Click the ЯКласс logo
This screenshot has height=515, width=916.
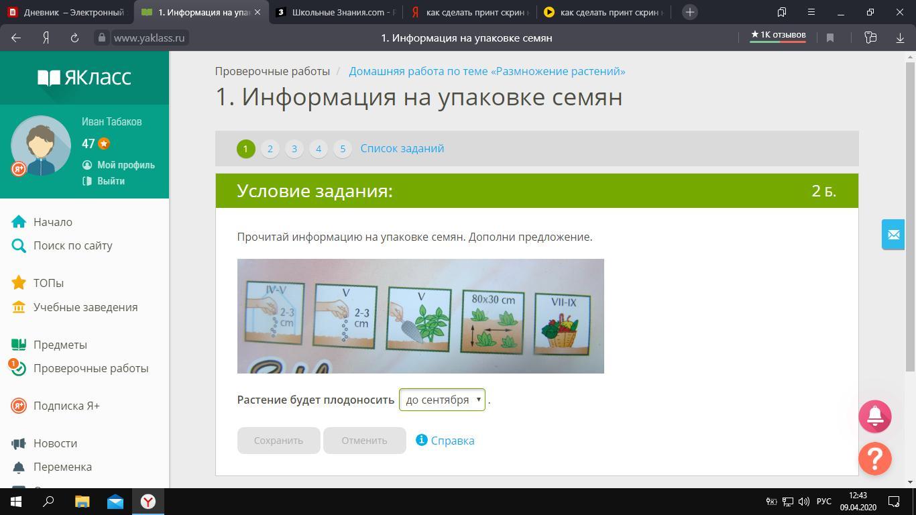click(84, 78)
